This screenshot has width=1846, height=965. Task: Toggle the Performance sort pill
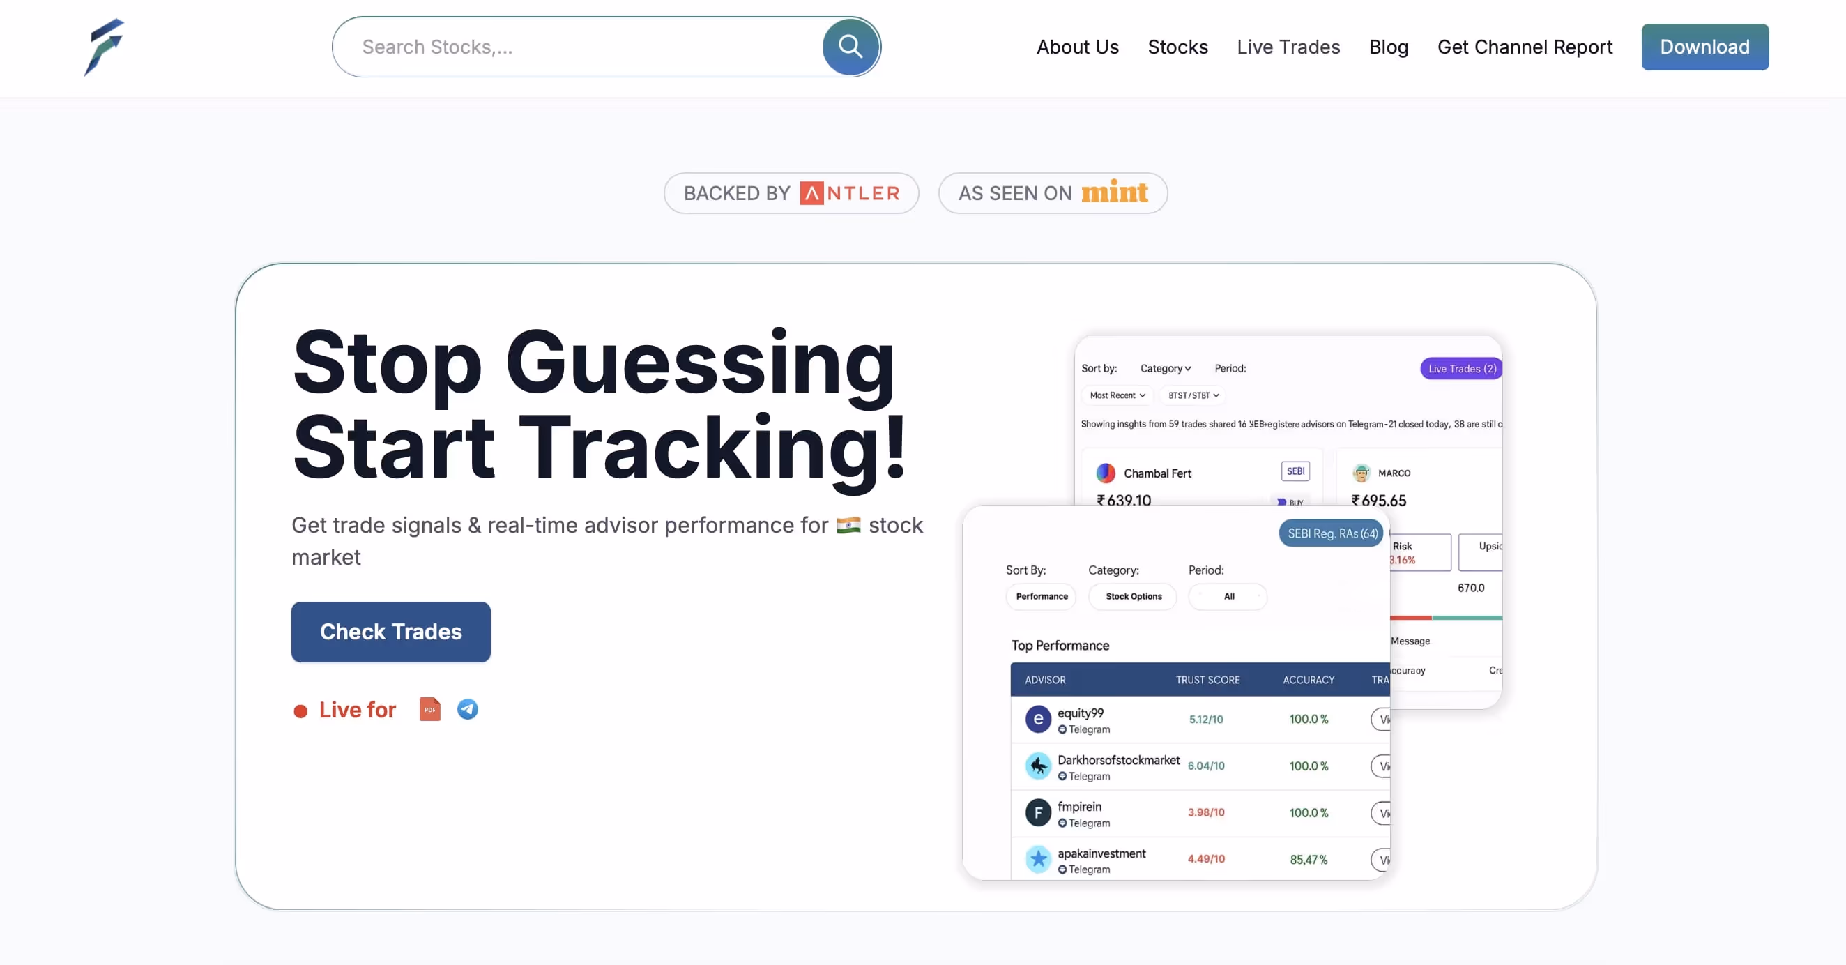point(1042,596)
